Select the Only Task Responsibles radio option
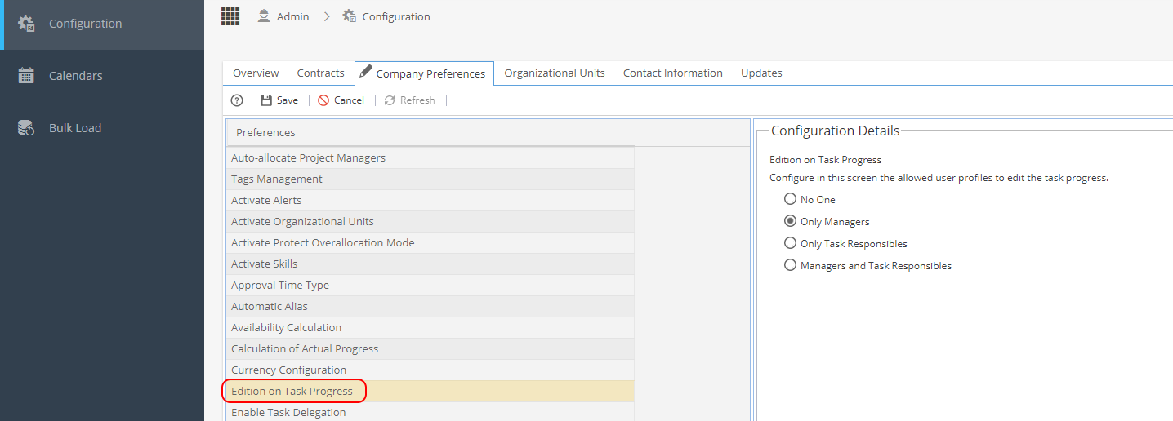This screenshot has height=421, width=1173. 790,243
